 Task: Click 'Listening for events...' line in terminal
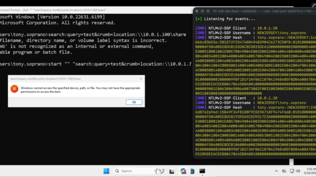pyautogui.click(x=225, y=19)
